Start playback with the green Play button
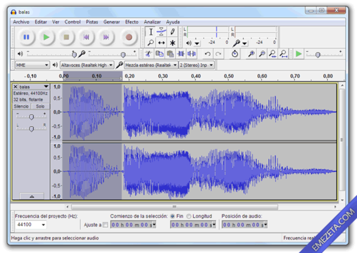The width and height of the screenshot is (357, 253). 46,37
